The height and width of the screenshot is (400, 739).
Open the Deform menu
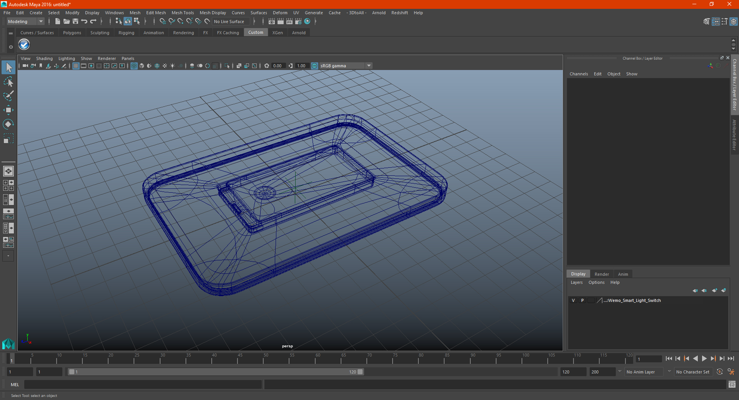click(280, 13)
